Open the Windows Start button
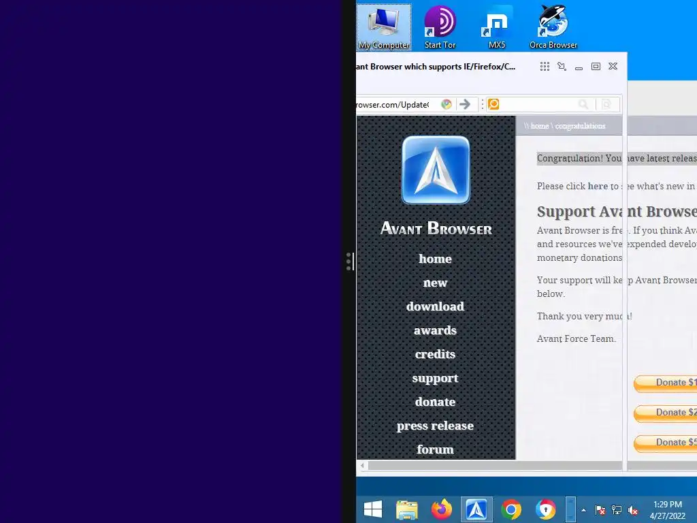 click(x=373, y=509)
